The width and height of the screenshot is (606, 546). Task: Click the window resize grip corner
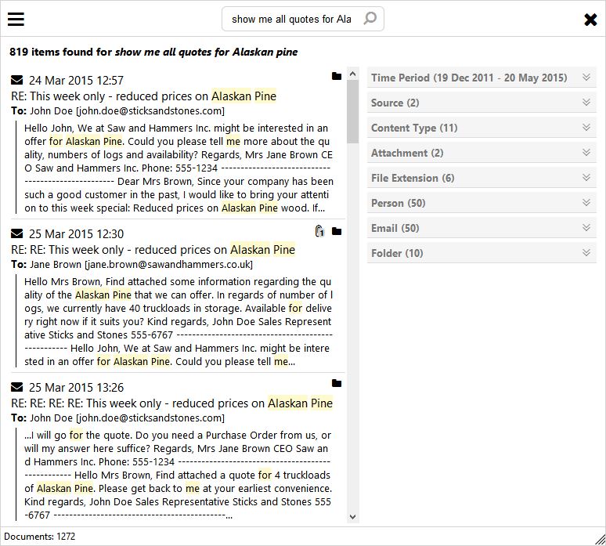pos(601,540)
